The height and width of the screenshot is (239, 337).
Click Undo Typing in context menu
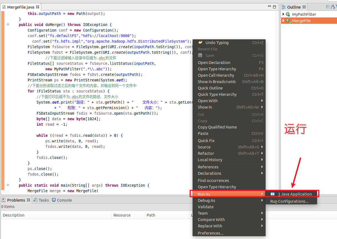point(217,43)
